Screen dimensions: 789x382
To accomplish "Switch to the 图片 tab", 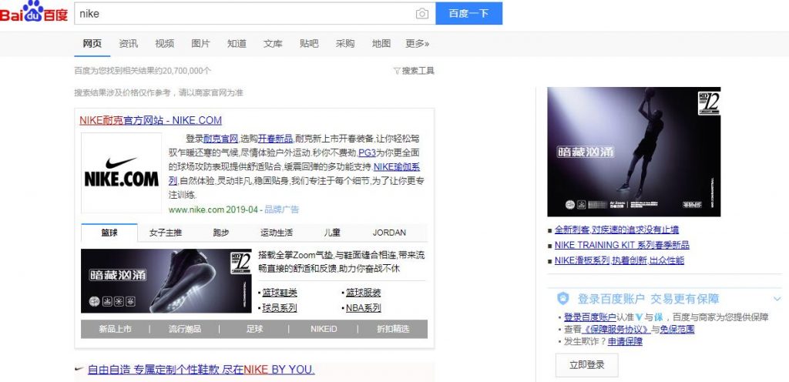I will pyautogui.click(x=200, y=43).
